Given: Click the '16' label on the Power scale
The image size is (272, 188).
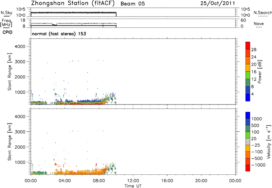Looking at the screenshot, I should point(254,72).
